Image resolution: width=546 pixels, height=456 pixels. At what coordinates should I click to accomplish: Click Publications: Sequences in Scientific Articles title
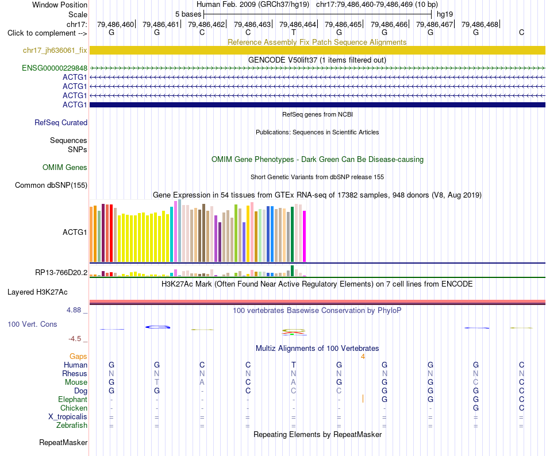pyautogui.click(x=317, y=132)
